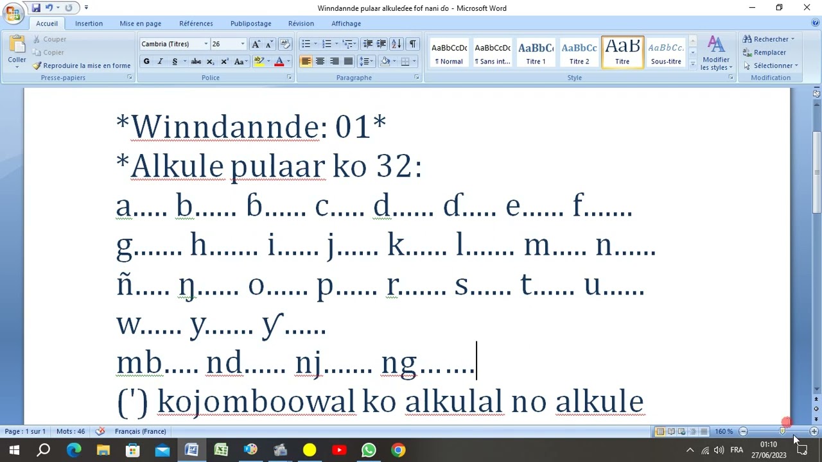Decrease paragraph indent

(x=367, y=44)
